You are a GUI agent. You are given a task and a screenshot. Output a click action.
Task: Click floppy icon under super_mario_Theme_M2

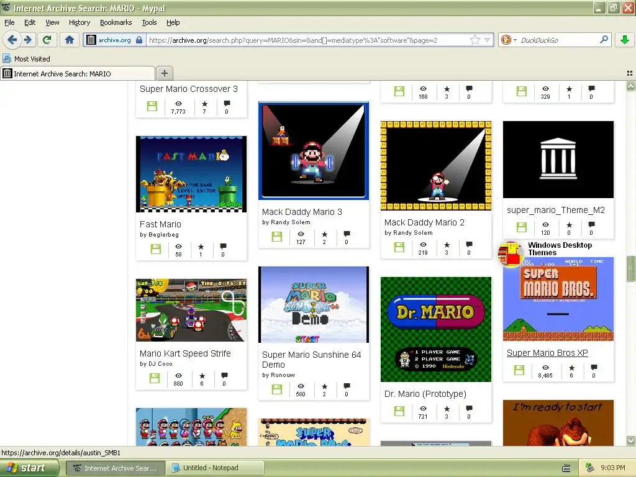(522, 227)
